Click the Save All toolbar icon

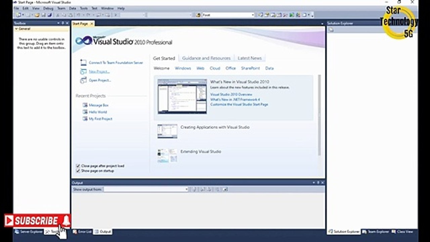coord(49,15)
